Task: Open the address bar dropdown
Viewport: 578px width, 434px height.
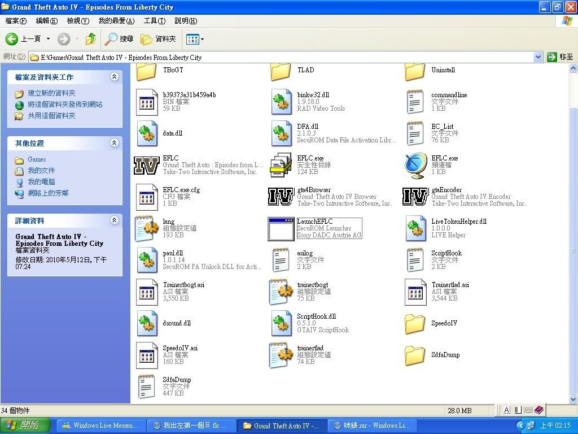Action: (x=538, y=57)
